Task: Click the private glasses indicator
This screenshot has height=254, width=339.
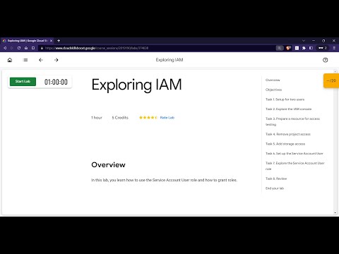Action: coord(322,48)
